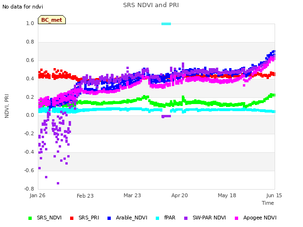Screen dimensions: 303x227
Task: Click the -0.2 y-axis tick label
Action: 29,133
